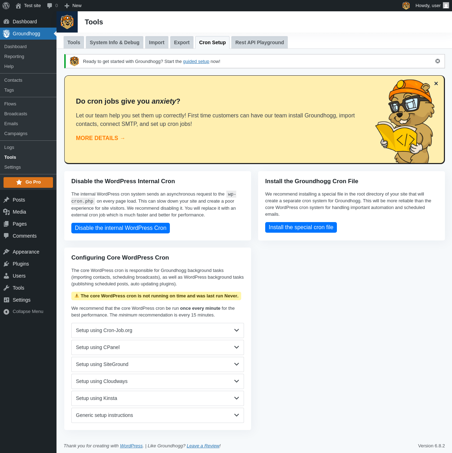Screen dimensions: 452x453
Task: Click the Collapse Menu arrow icon
Action: (x=6, y=312)
